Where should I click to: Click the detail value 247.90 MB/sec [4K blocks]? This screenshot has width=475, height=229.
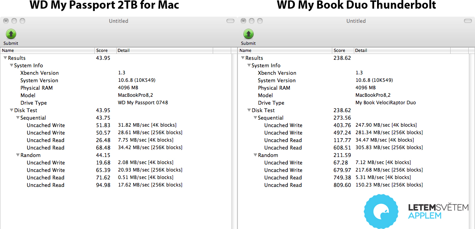click(386, 125)
